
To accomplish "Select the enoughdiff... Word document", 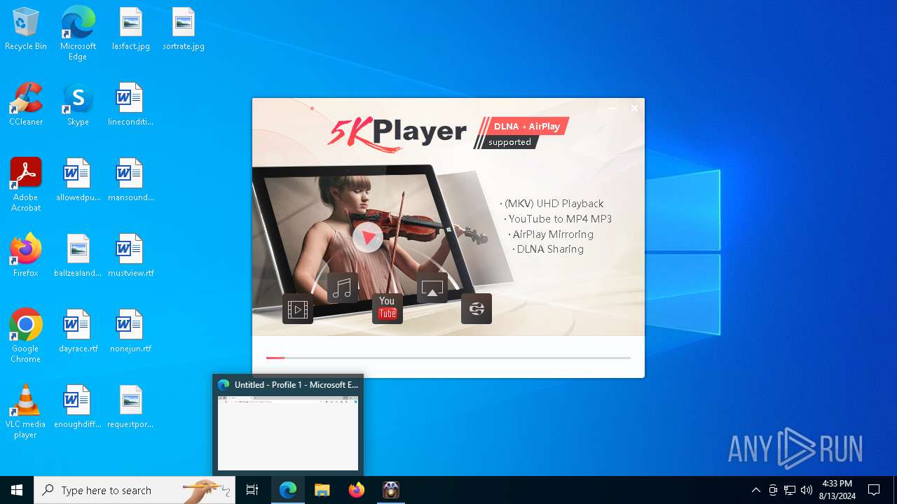I will (x=78, y=407).
